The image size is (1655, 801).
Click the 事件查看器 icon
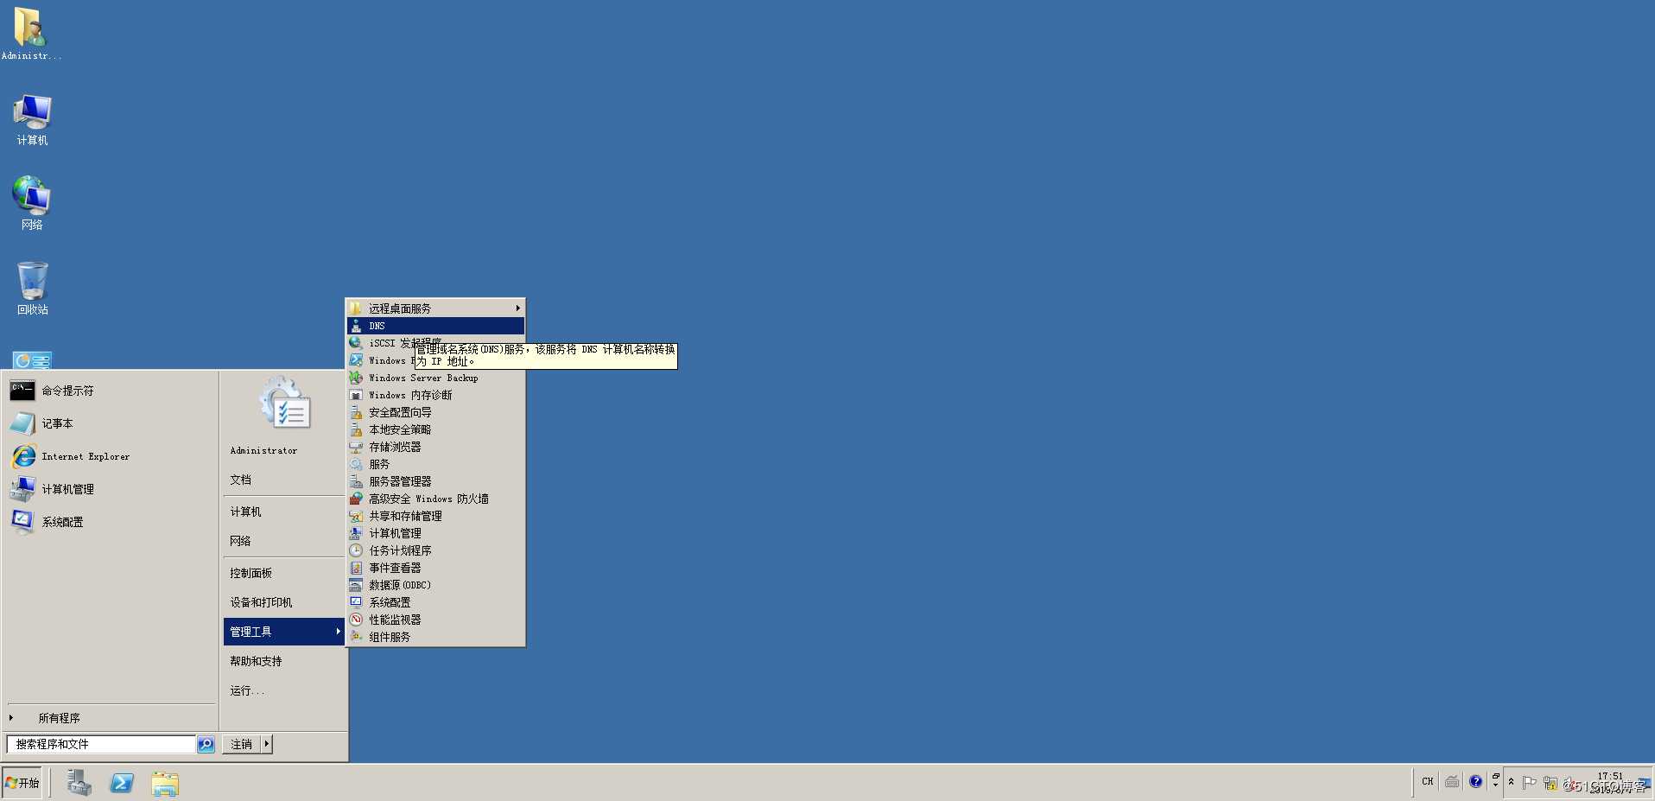coord(356,568)
